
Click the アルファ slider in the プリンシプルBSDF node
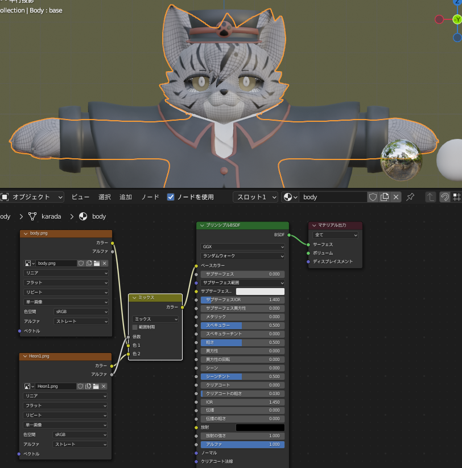242,445
